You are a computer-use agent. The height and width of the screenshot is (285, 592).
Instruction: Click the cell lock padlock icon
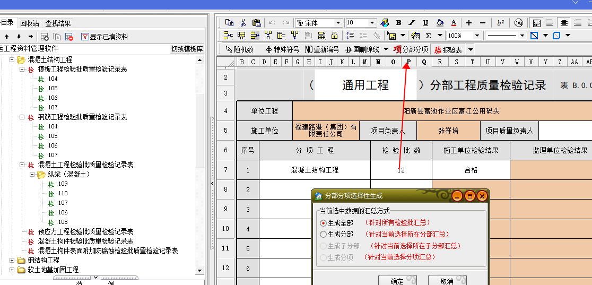pyautogui.click(x=335, y=36)
